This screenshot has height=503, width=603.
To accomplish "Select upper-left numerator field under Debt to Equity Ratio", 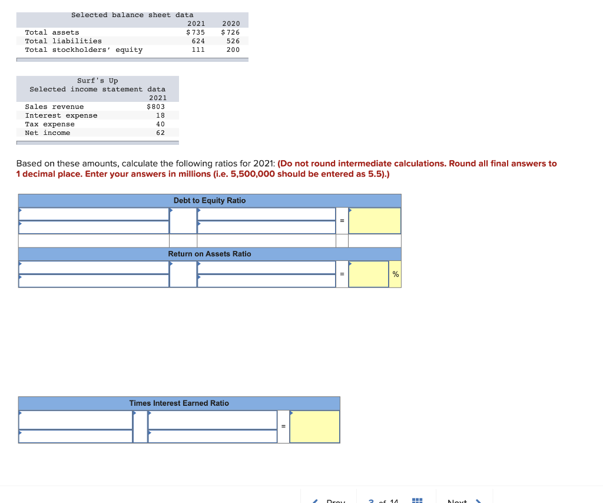I will [94, 214].
